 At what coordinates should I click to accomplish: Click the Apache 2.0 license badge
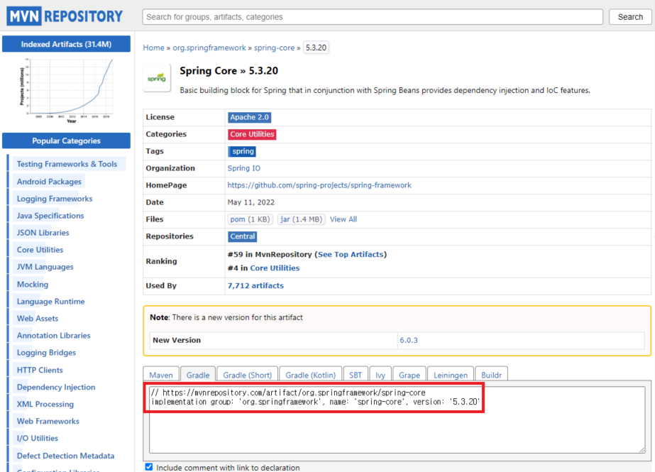pyautogui.click(x=249, y=117)
